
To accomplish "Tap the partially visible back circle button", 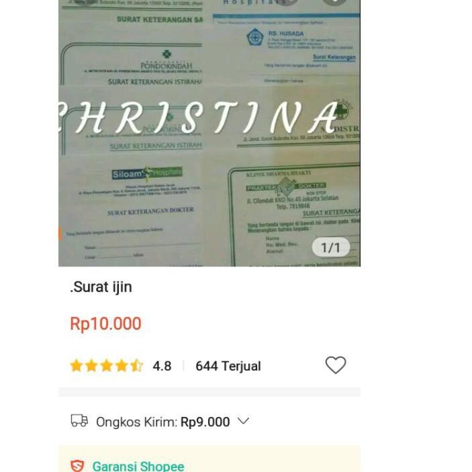I will pyautogui.click(x=85, y=2).
